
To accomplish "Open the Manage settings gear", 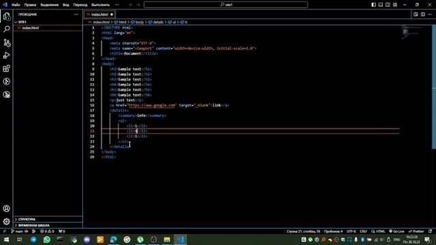I will 6,221.
